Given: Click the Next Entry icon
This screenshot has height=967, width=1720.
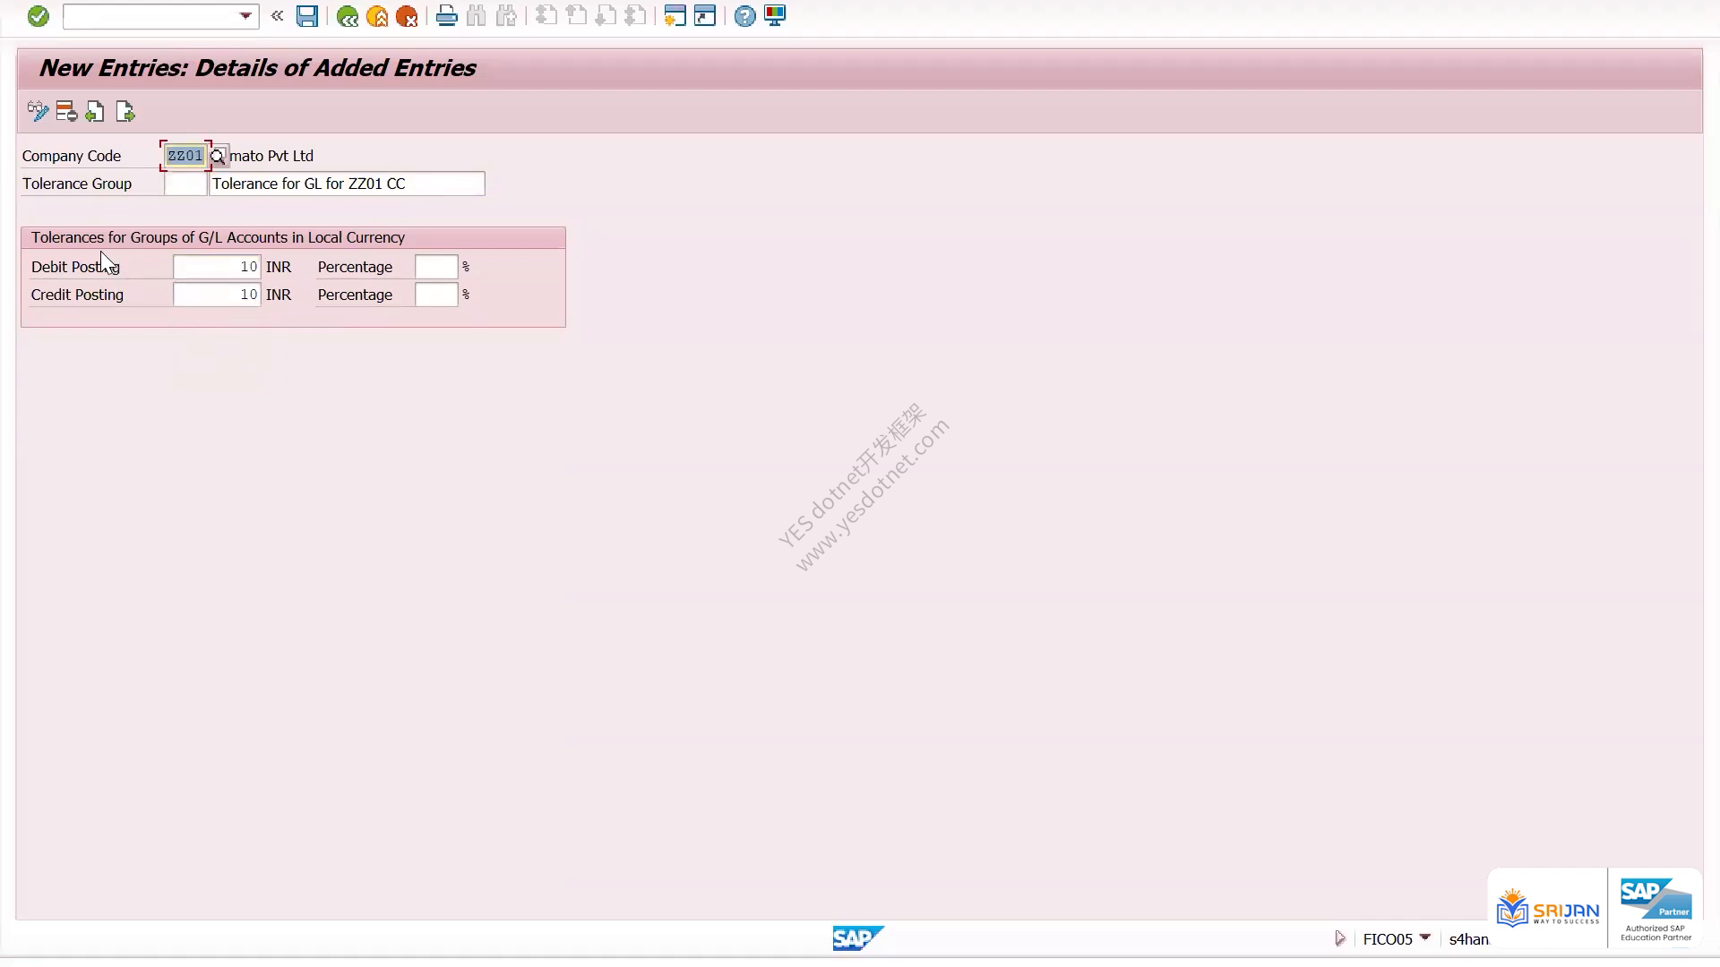Looking at the screenshot, I should click(125, 112).
